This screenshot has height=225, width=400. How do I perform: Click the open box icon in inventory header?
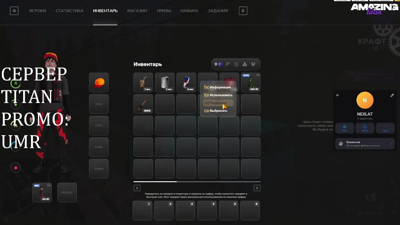coord(253,64)
